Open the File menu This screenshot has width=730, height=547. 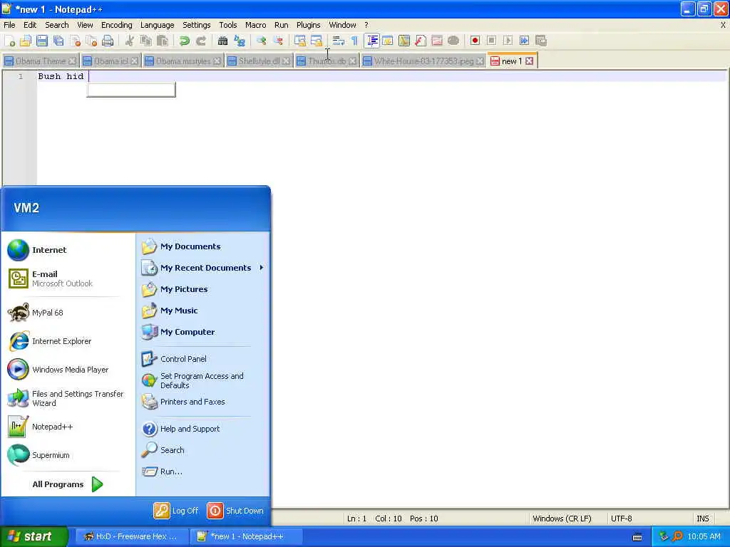[9, 25]
